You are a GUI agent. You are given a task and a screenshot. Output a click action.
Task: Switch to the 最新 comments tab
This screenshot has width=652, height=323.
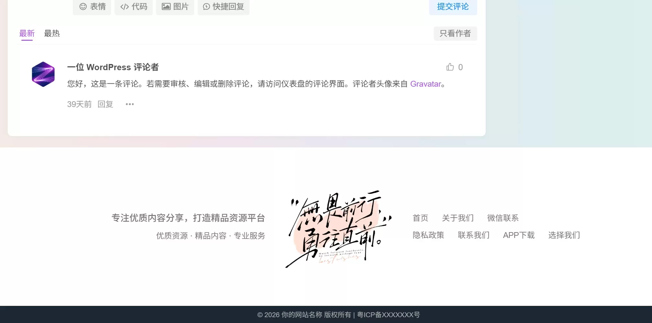[27, 33]
